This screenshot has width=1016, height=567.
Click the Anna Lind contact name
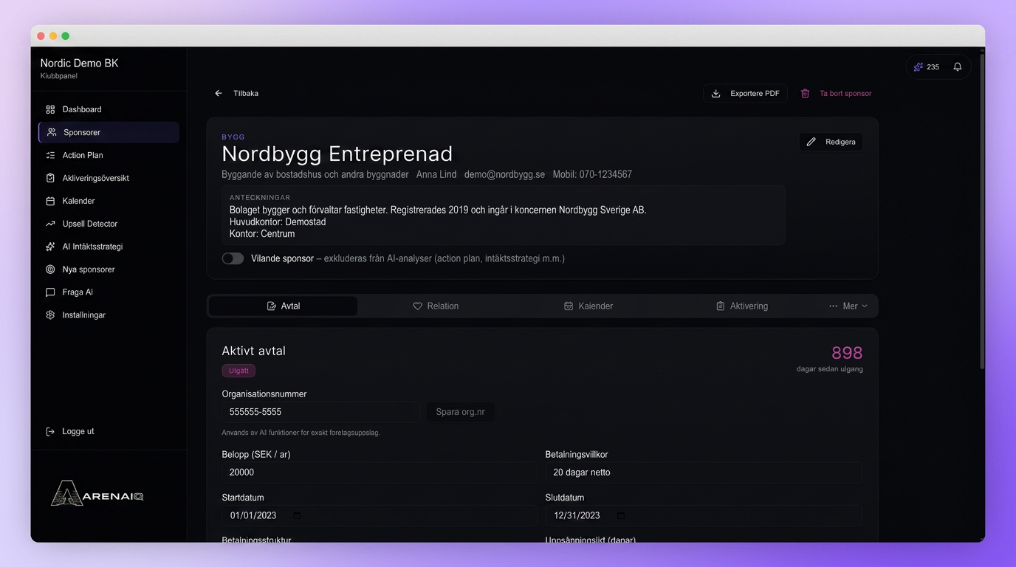point(436,174)
